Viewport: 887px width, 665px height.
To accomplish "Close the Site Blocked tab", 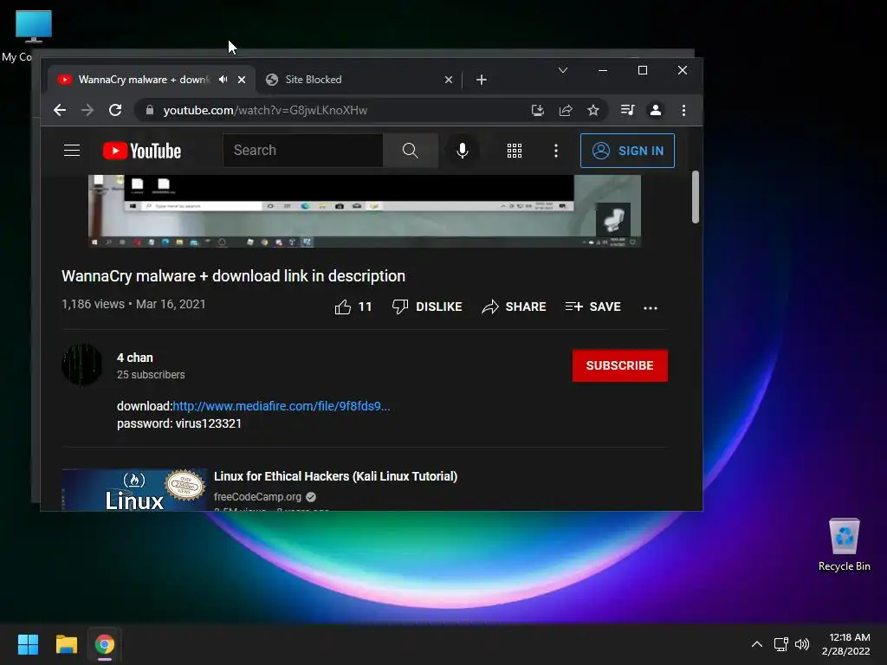I will (x=449, y=80).
